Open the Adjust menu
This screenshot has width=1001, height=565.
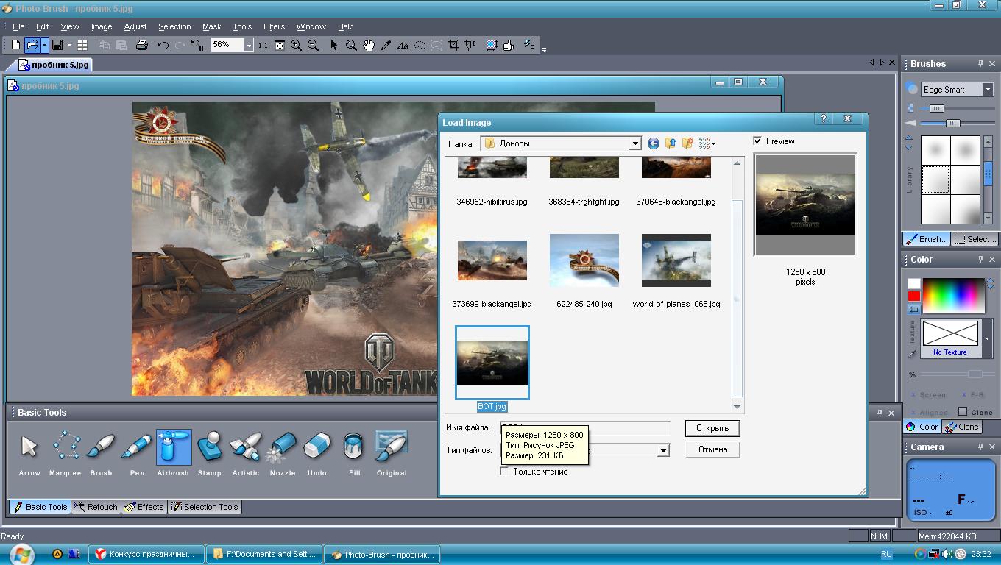click(x=135, y=26)
